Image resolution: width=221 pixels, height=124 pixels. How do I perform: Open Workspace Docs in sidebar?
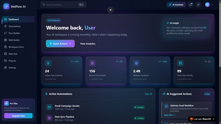pos(18,47)
